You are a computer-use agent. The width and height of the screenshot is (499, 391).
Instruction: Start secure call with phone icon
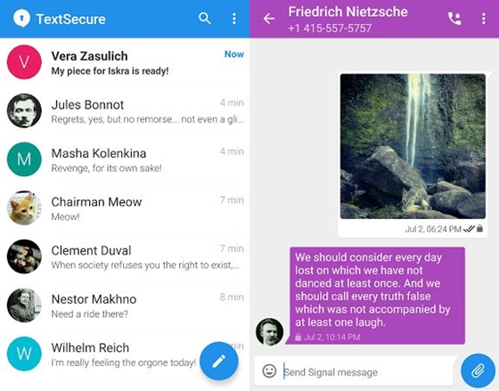(x=454, y=19)
